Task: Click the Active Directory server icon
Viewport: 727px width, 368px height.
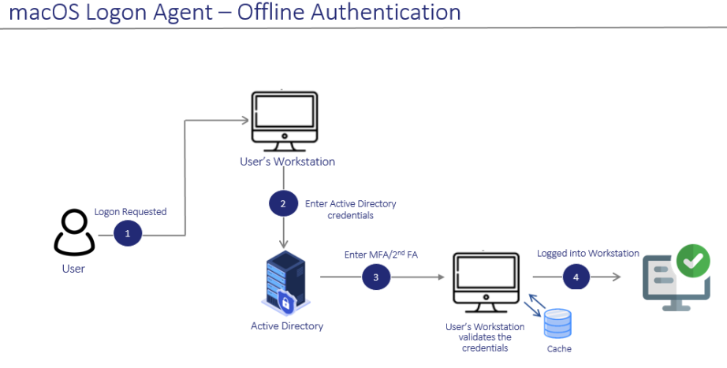Action: [284, 282]
